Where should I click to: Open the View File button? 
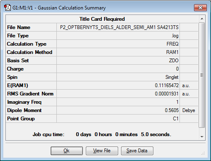[102, 151]
